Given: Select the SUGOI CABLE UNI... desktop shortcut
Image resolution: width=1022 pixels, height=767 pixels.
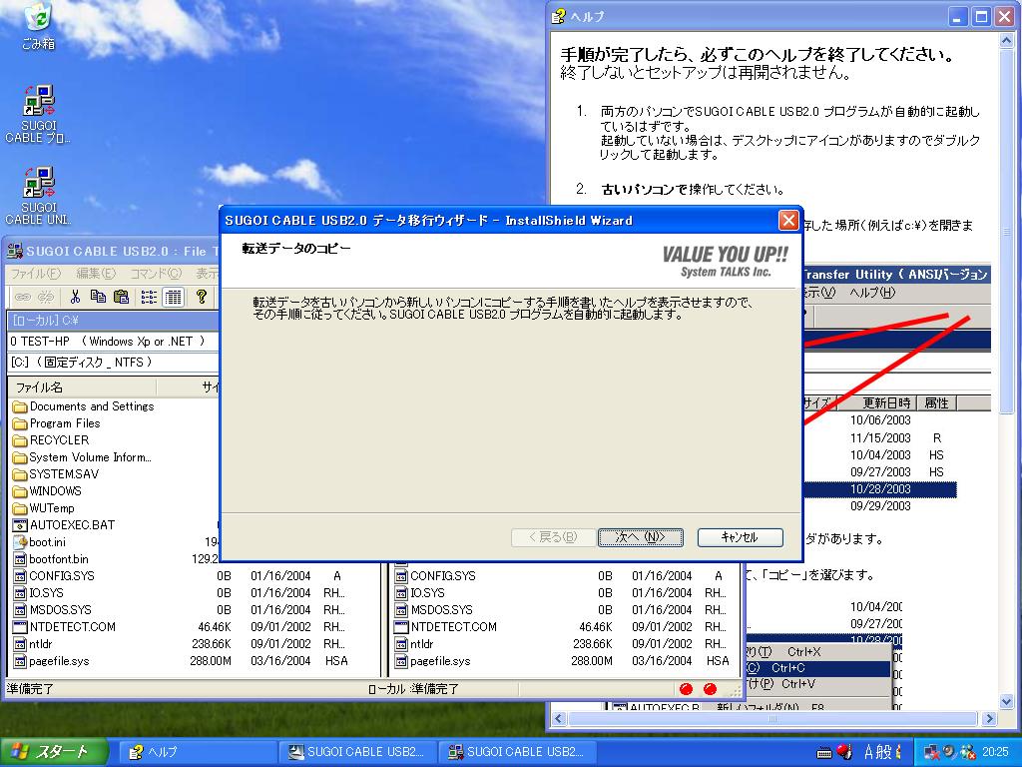Looking at the screenshot, I should [x=39, y=197].
